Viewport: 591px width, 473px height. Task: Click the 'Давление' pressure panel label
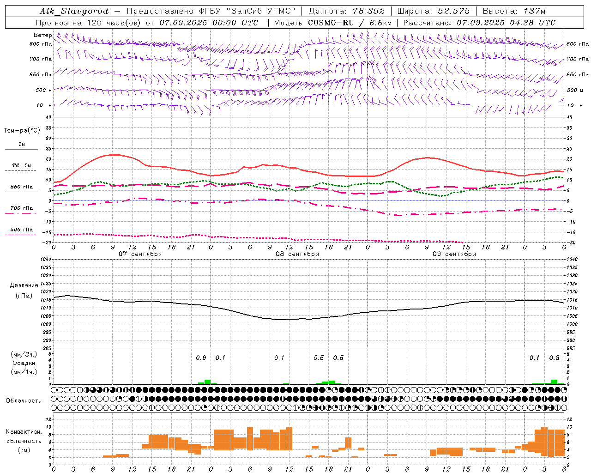[x=24, y=285]
